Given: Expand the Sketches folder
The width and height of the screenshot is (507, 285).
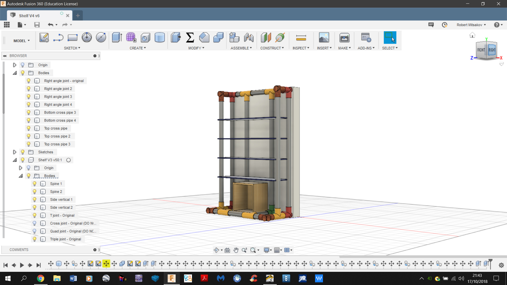Looking at the screenshot, I should click(x=15, y=152).
